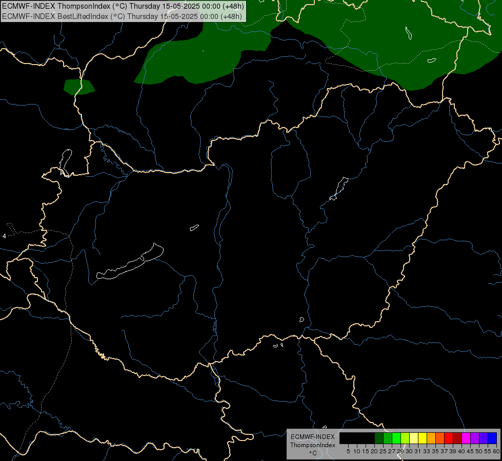Select the dark red 39–40 legend swatch
The height and width of the screenshot is (461, 502).
(x=457, y=438)
